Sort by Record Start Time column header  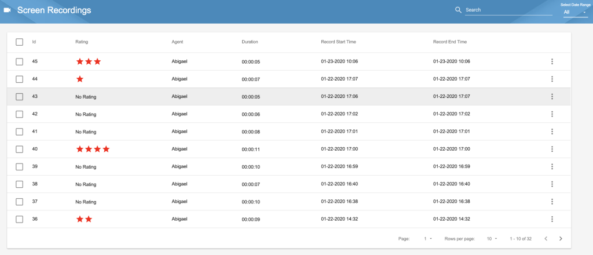pyautogui.click(x=338, y=42)
